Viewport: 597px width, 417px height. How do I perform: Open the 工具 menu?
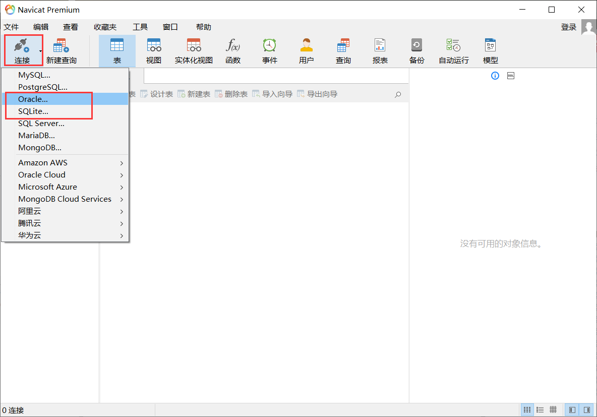click(x=140, y=27)
